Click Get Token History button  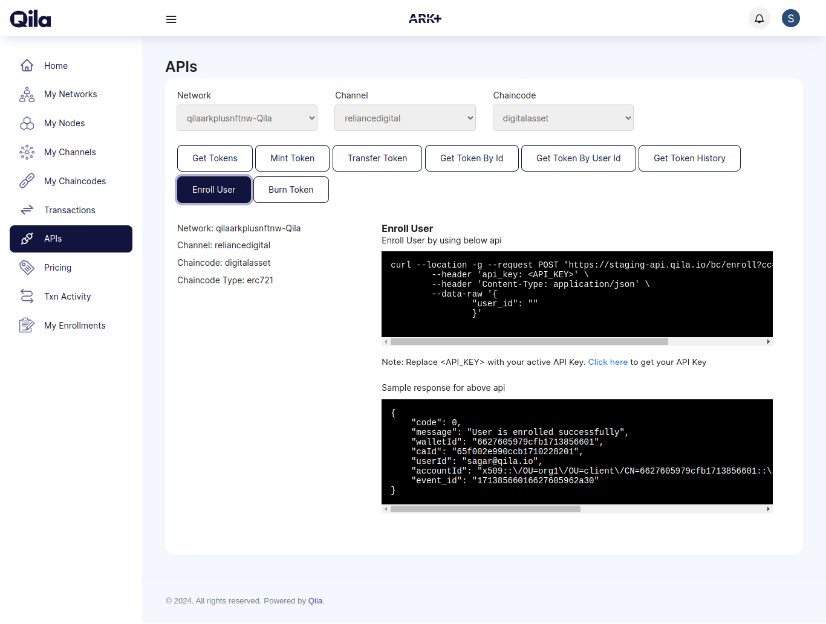click(689, 158)
